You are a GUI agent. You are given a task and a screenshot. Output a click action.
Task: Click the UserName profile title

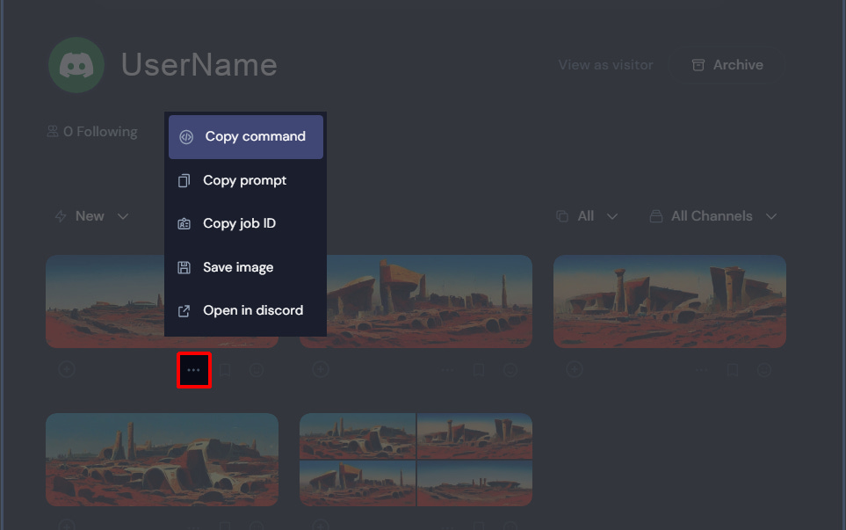(199, 65)
